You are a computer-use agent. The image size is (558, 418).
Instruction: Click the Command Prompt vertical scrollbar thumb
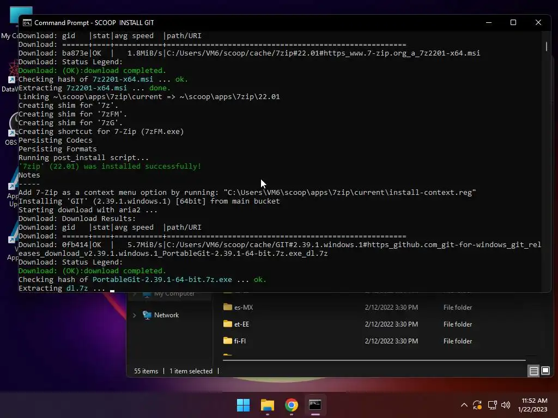point(547,46)
